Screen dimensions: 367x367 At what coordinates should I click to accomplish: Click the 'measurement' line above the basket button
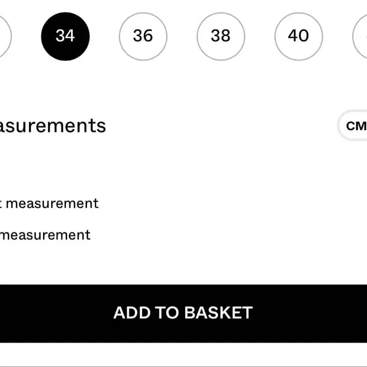pyautogui.click(x=45, y=235)
